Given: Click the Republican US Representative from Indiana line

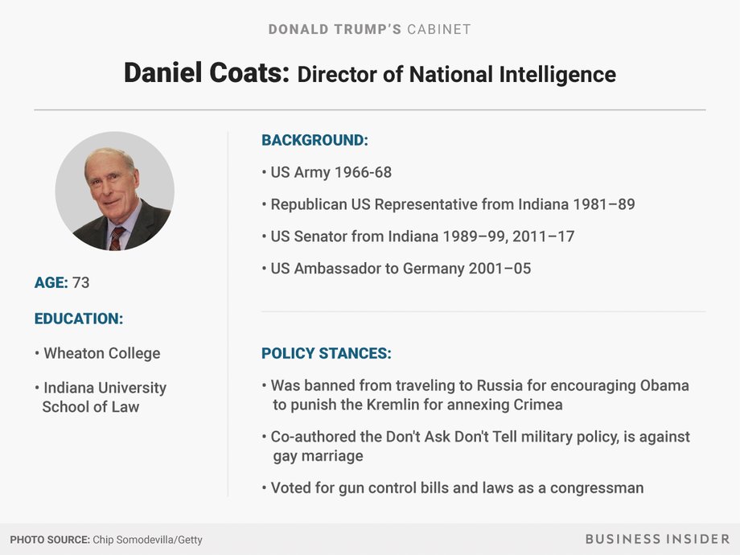Looking at the screenshot, I should (x=448, y=204).
